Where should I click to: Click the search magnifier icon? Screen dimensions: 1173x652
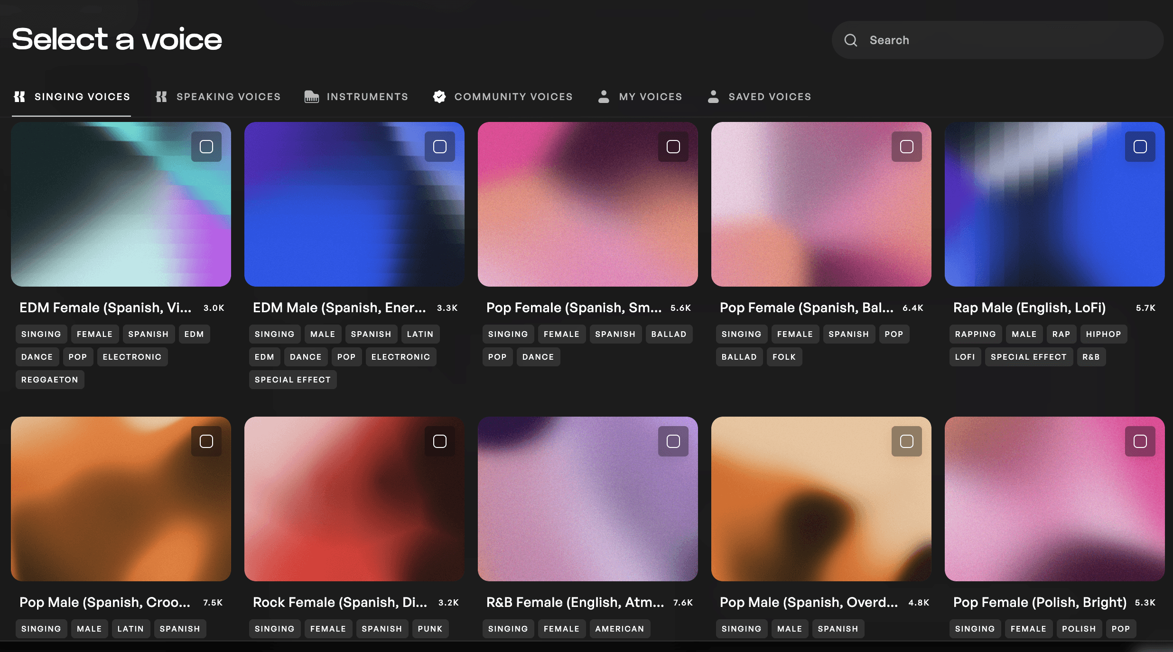click(x=851, y=40)
